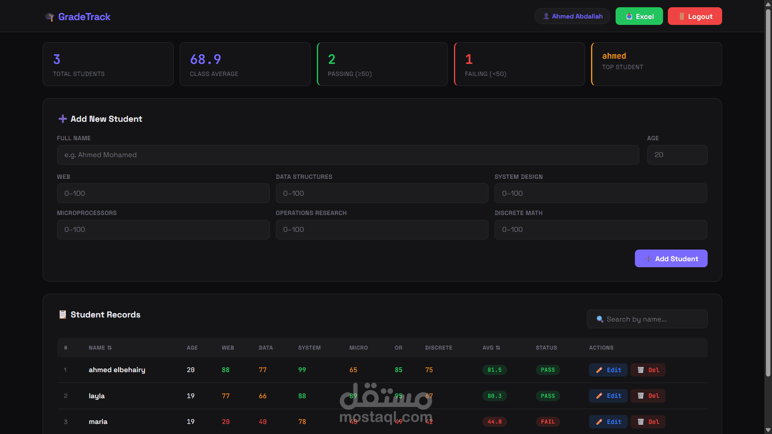Submit the form with Add Student
Screen dimensions: 772x434
[x=671, y=259]
